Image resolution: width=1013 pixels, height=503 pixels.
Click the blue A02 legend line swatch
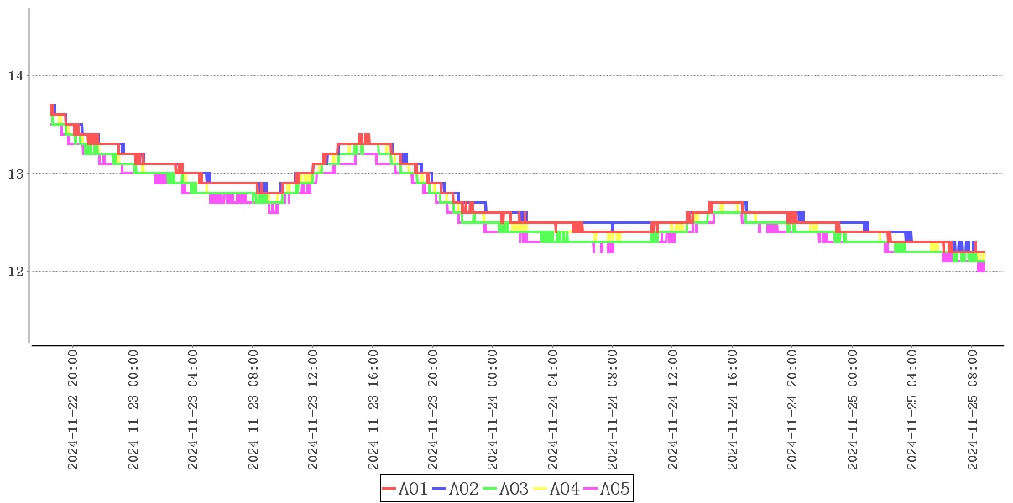coord(439,489)
